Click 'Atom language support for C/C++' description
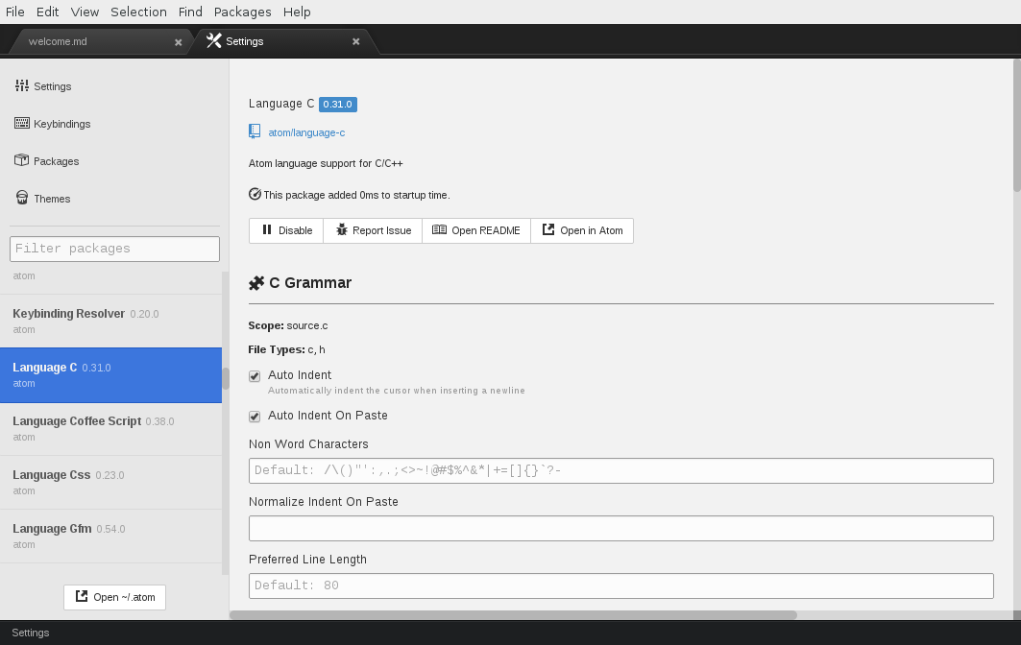The height and width of the screenshot is (645, 1021). point(326,163)
